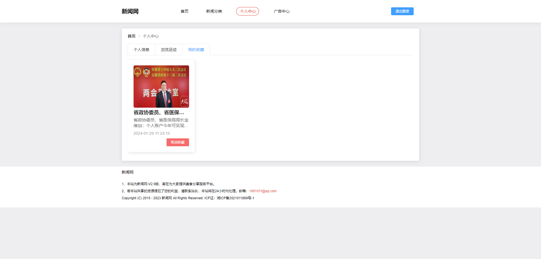
Task: Switch to the 浏览足迹 tab
Action: click(168, 49)
